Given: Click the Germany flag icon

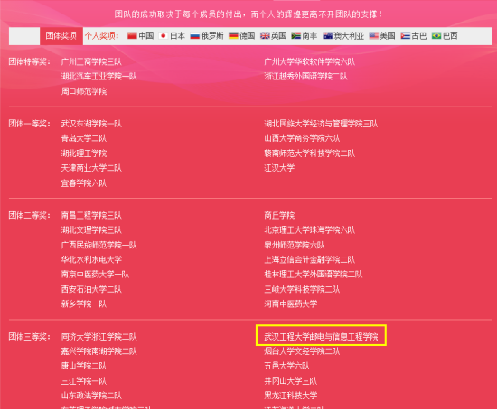Looking at the screenshot, I should (233, 36).
